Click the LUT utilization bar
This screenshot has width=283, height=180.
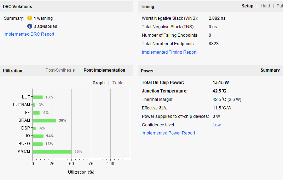[x=37, y=97]
